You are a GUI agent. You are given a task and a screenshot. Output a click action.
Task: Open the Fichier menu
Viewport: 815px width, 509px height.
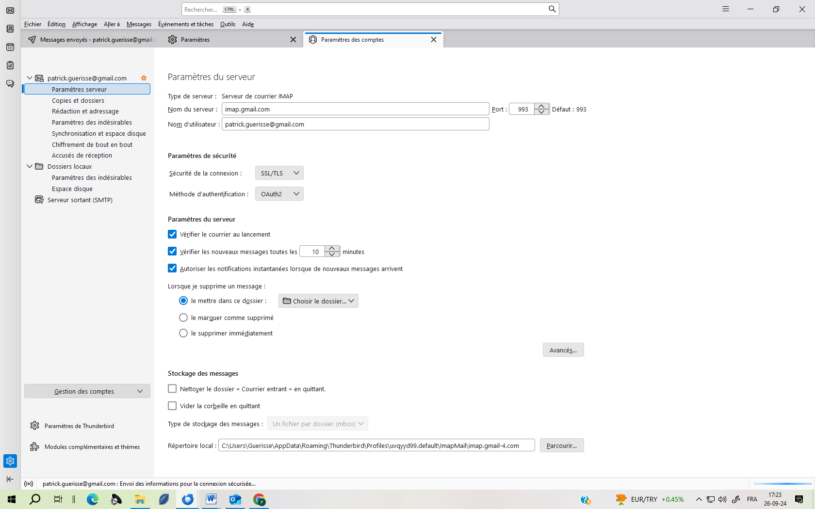[x=33, y=24]
